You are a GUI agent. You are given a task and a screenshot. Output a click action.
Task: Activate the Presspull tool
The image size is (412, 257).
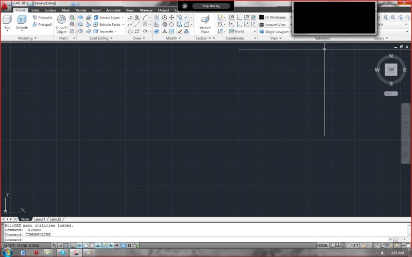pos(42,24)
